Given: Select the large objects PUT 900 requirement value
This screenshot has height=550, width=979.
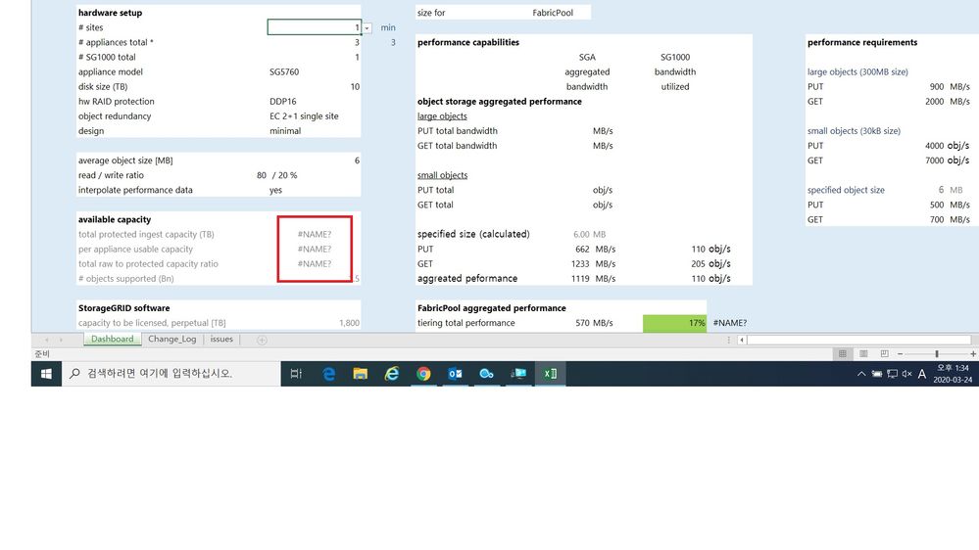Looking at the screenshot, I should [937, 87].
